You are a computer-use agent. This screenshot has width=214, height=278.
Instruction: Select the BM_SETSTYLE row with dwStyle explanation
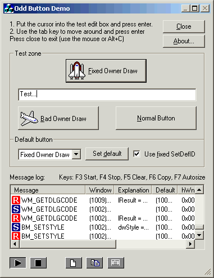[x=103, y=227]
